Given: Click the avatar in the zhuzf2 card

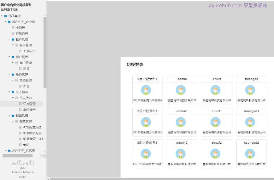Looking at the screenshot, I should (x=215, y=154).
